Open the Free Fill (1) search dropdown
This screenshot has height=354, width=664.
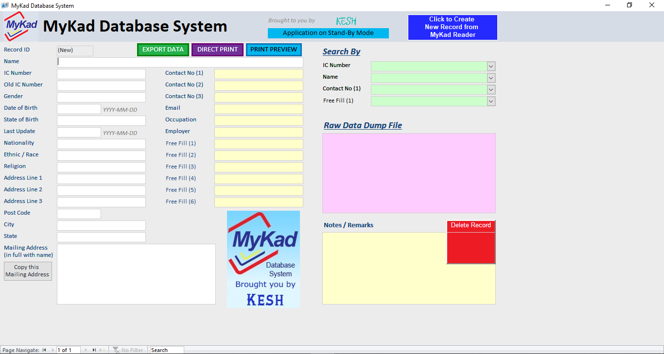point(491,101)
